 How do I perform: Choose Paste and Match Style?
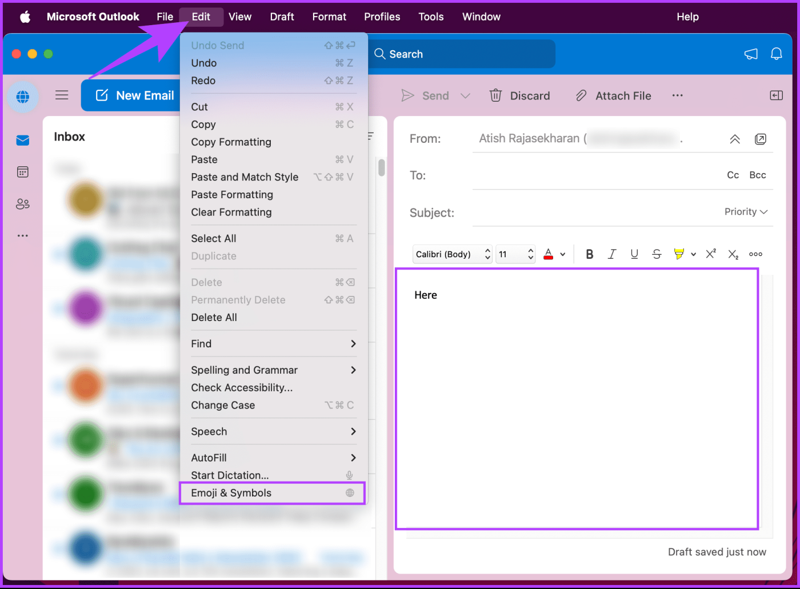pos(274,177)
